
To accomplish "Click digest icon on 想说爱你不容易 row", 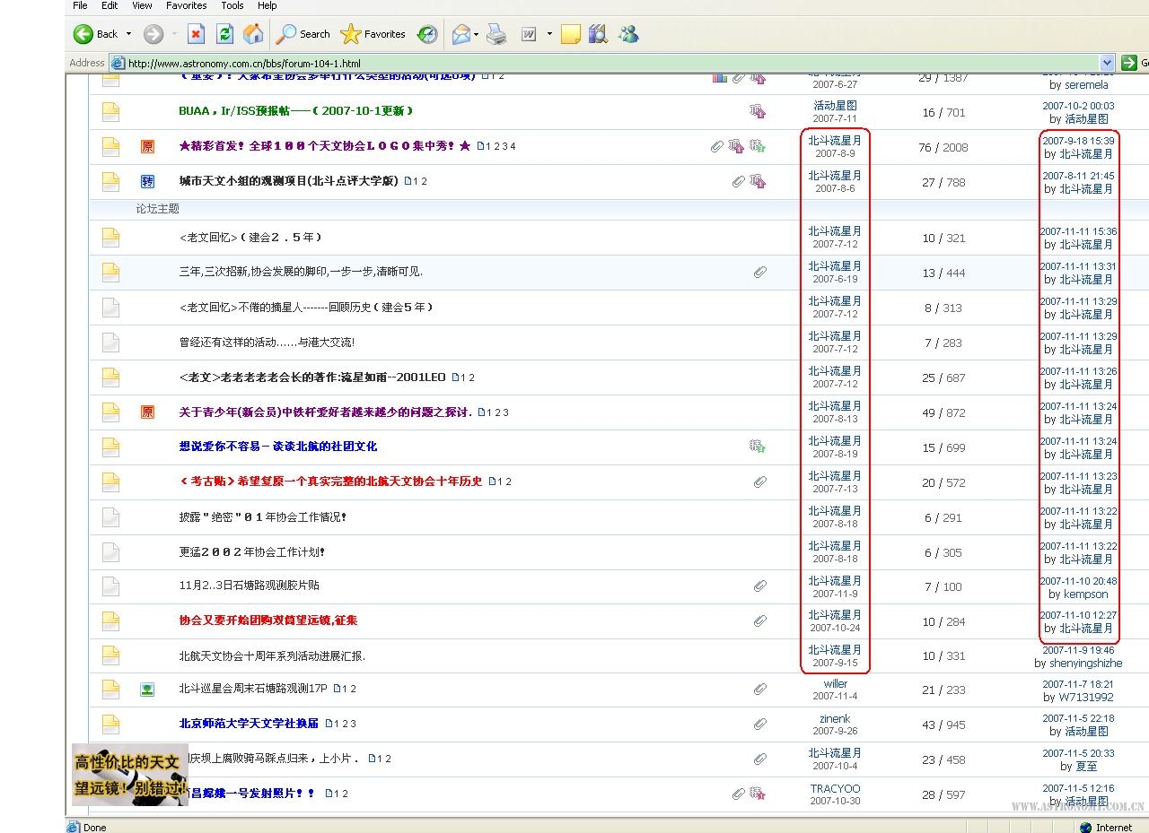I will pos(758,447).
